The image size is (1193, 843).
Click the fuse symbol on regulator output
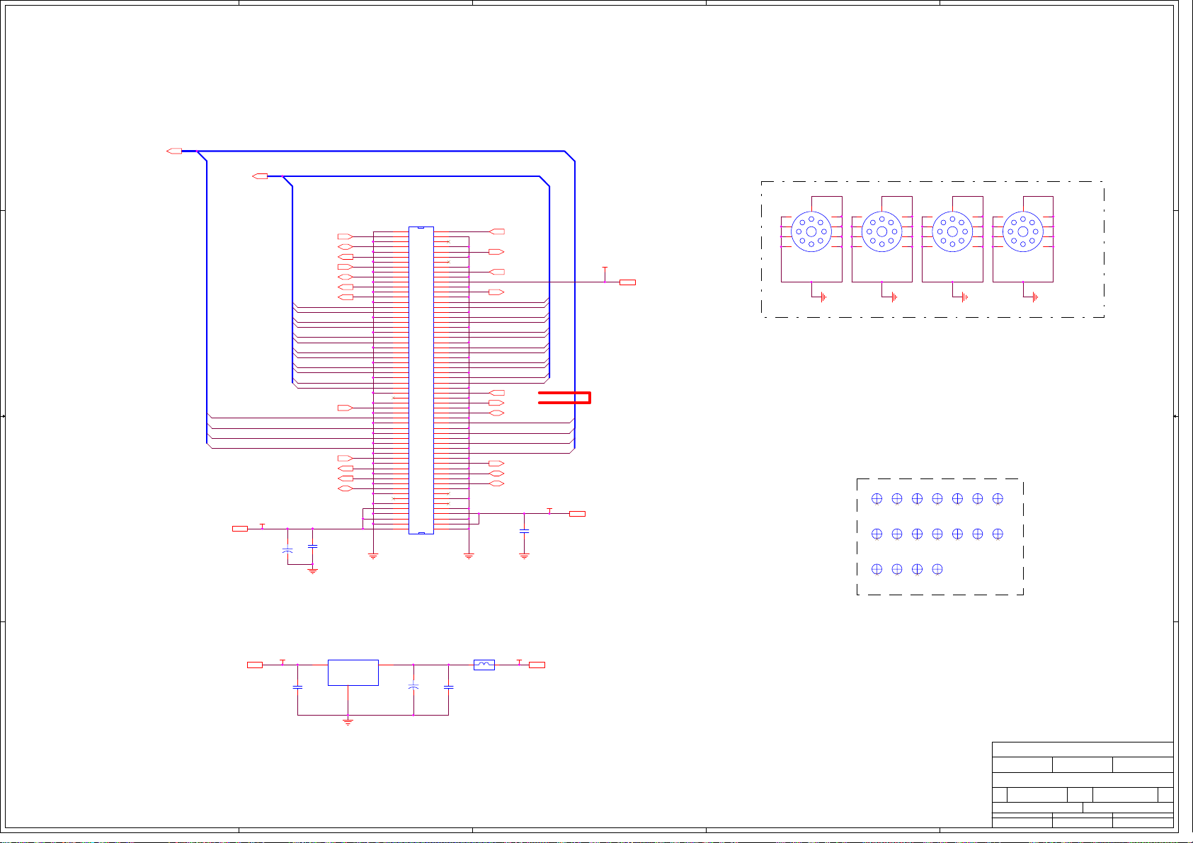click(484, 665)
